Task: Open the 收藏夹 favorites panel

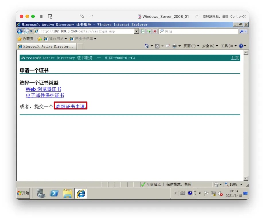Action: (x=25, y=39)
